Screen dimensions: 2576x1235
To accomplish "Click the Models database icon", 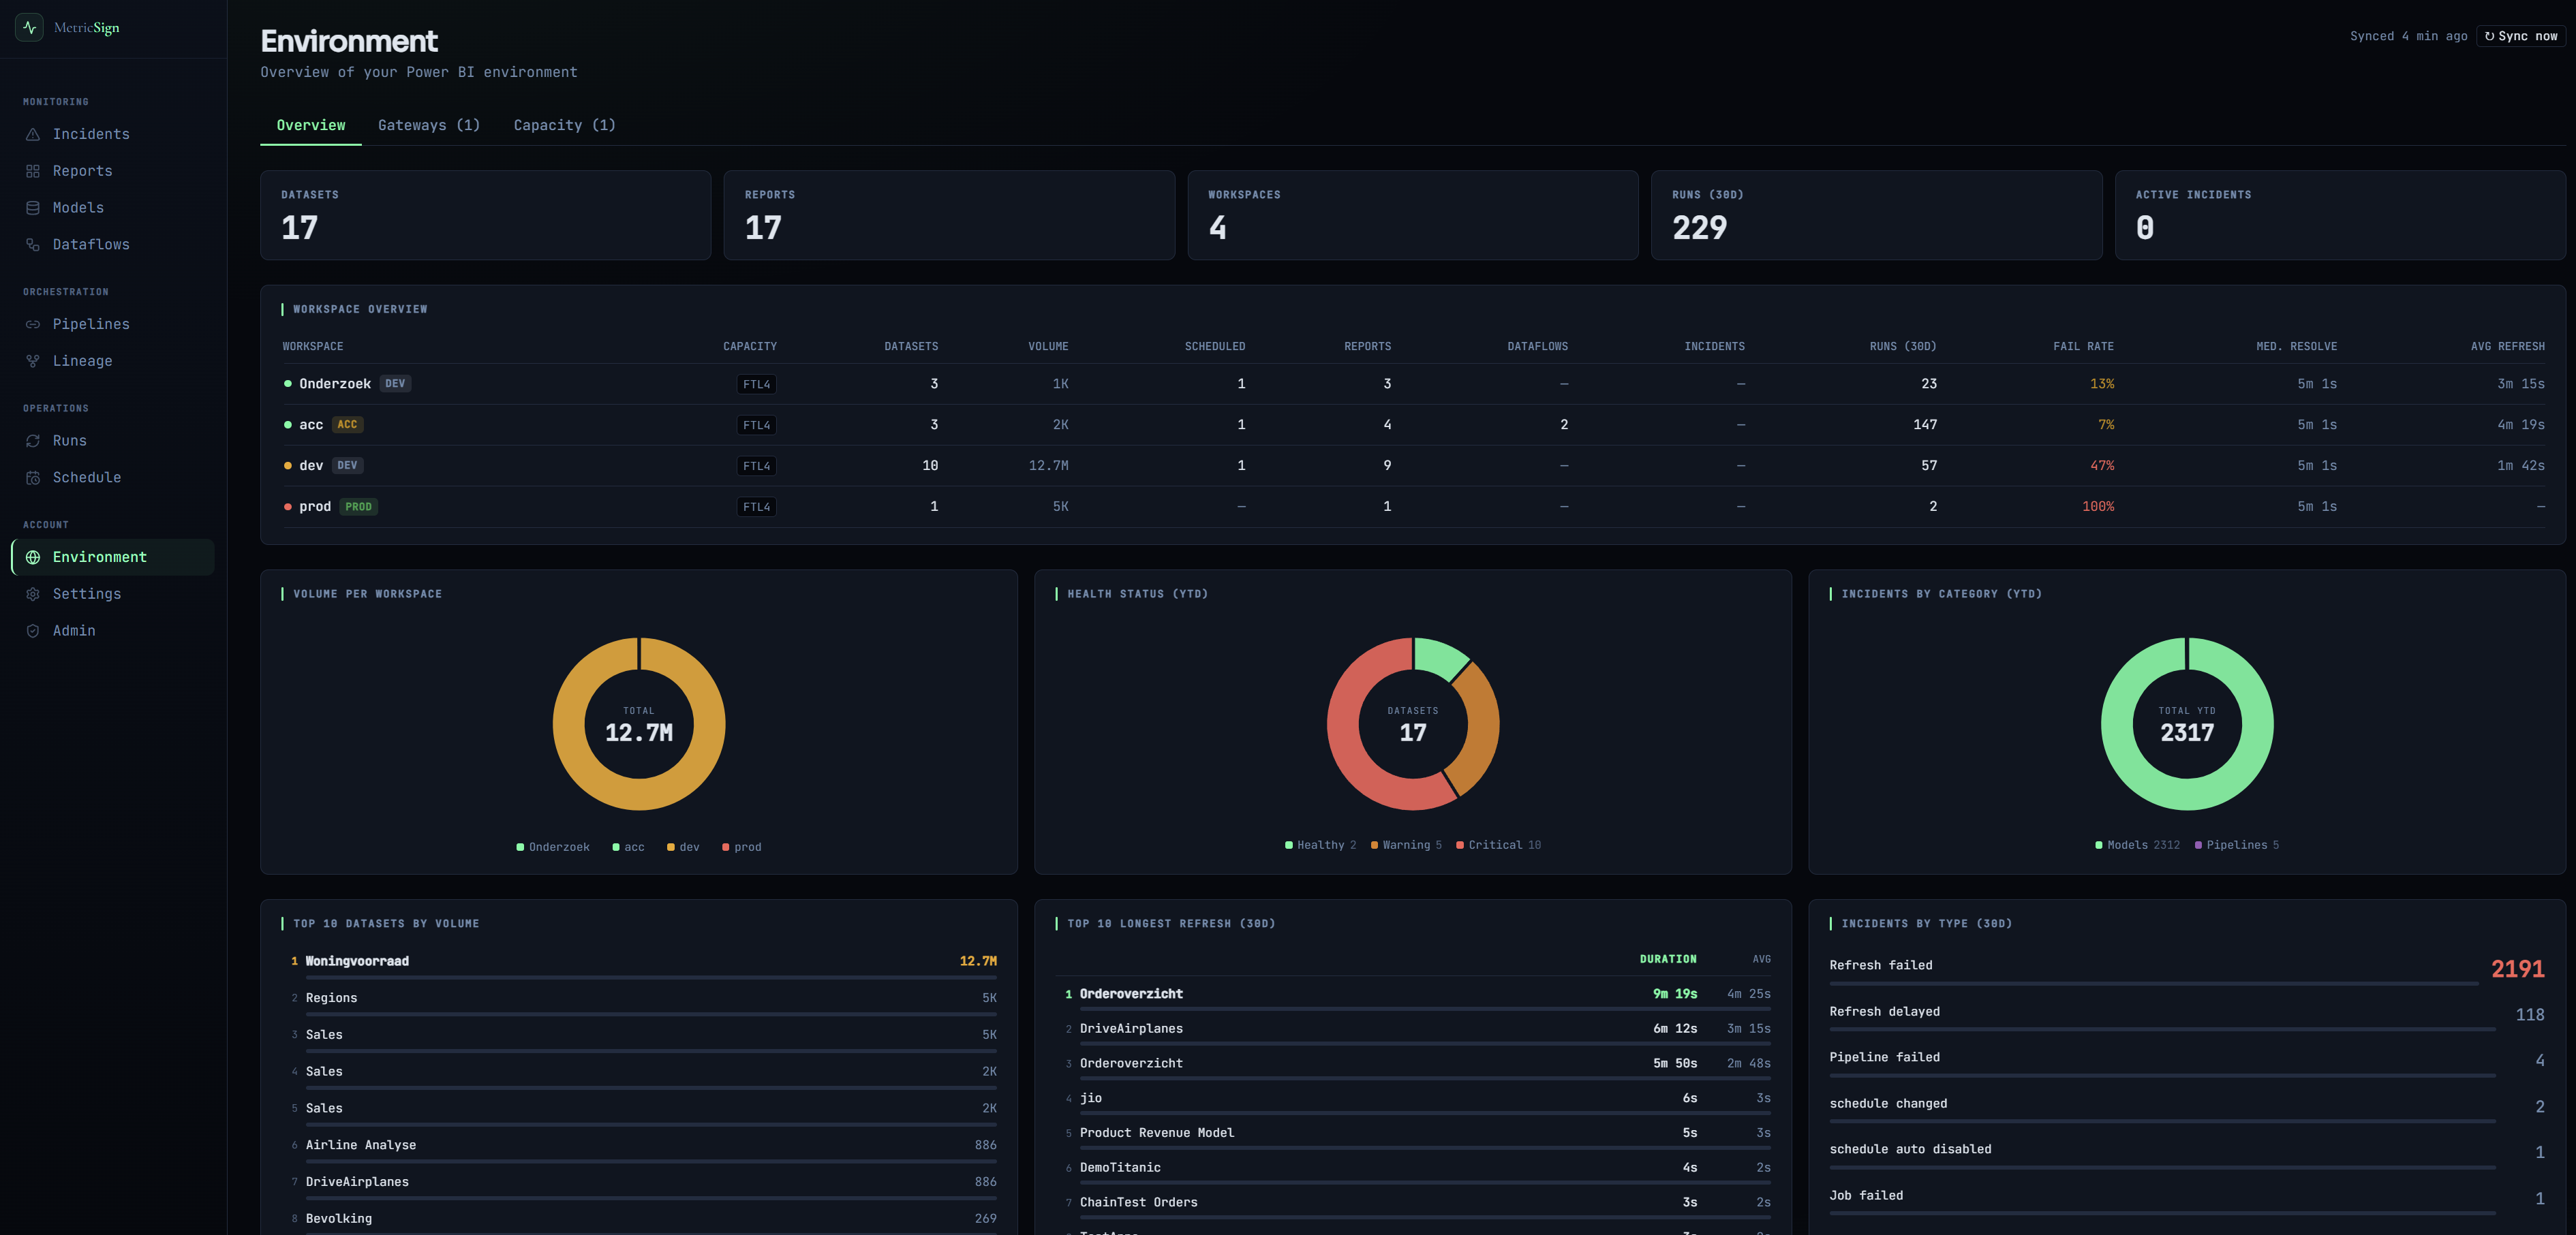I will [33, 208].
